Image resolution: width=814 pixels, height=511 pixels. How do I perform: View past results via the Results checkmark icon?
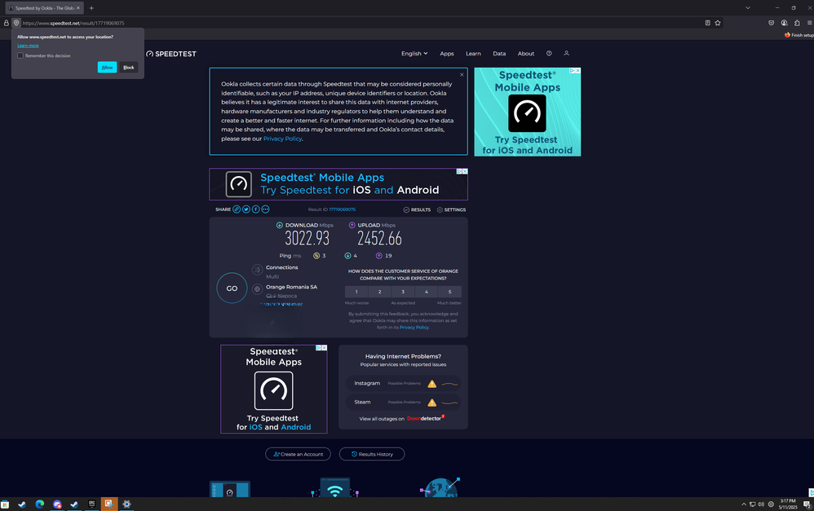click(x=406, y=209)
